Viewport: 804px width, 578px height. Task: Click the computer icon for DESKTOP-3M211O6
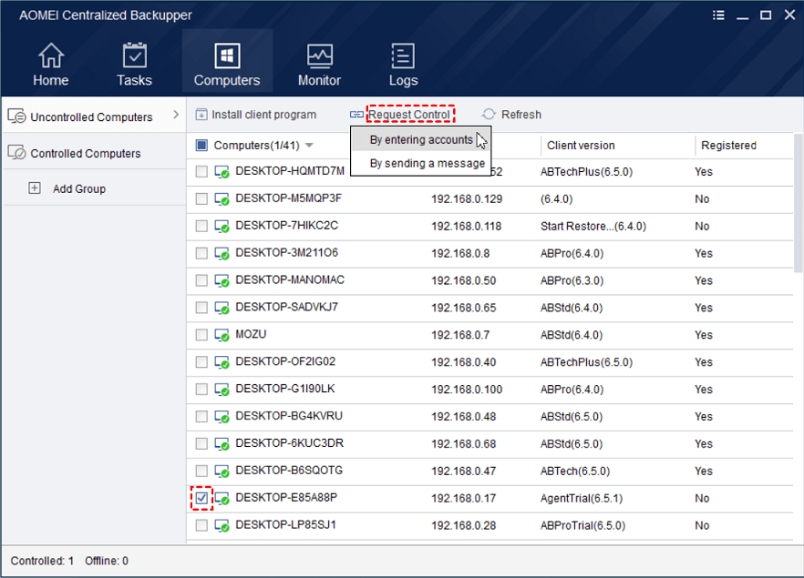[222, 253]
